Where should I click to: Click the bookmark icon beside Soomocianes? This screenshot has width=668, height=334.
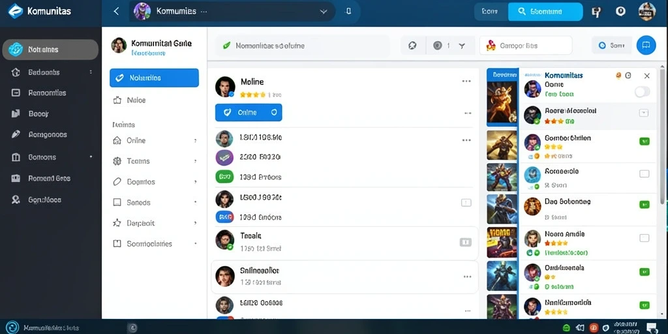(117, 244)
